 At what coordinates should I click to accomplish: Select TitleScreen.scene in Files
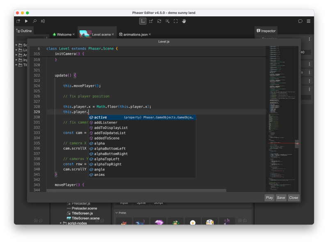tap(85, 218)
